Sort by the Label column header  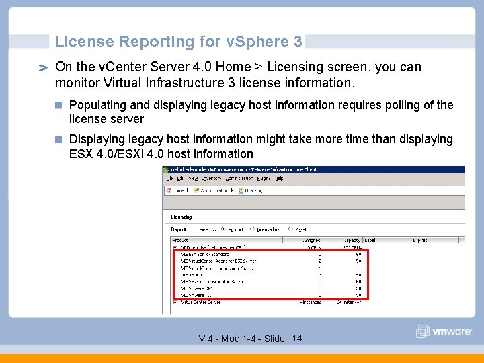387,240
